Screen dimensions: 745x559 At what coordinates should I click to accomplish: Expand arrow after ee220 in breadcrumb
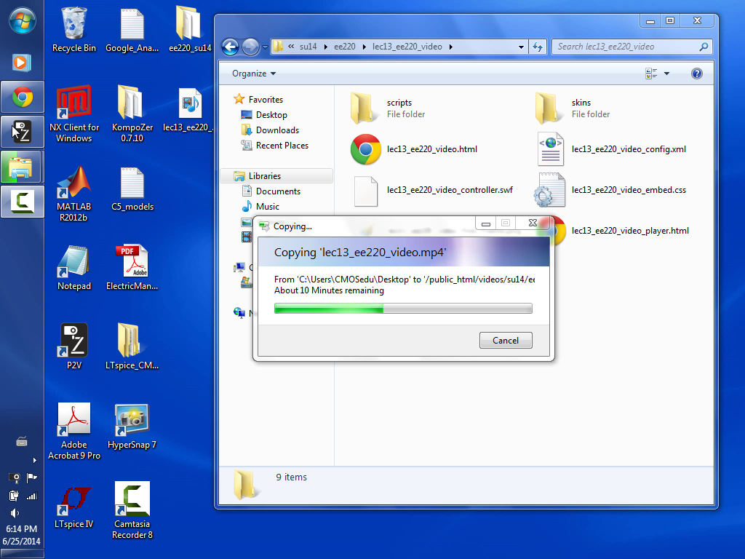[x=364, y=47]
